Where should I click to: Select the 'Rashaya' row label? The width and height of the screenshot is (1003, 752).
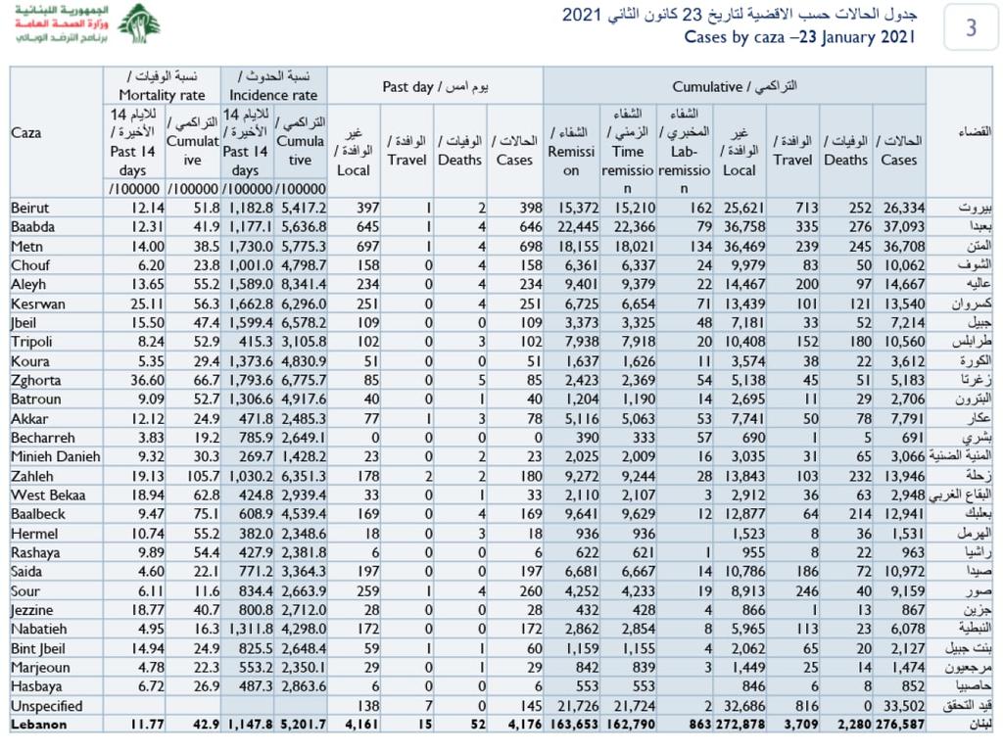coord(35,552)
